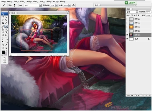Hide layer 图层 54

[x=127, y=35]
